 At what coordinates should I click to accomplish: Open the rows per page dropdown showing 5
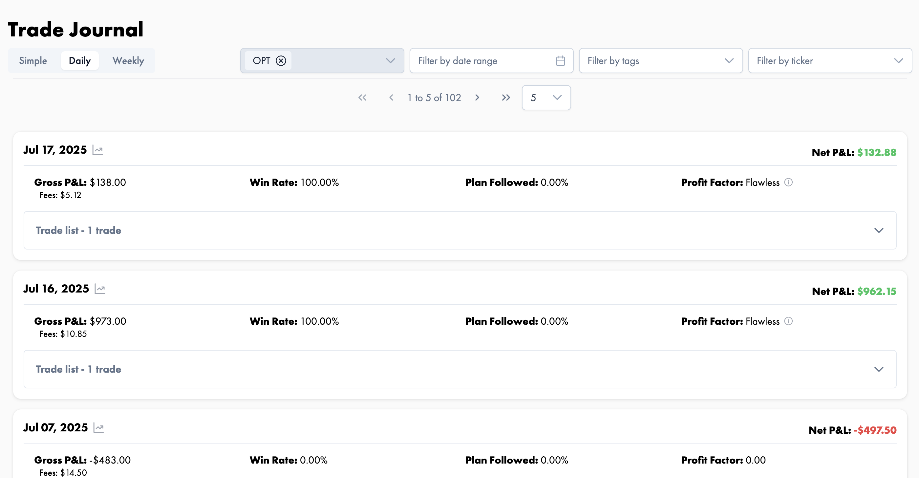click(x=546, y=98)
